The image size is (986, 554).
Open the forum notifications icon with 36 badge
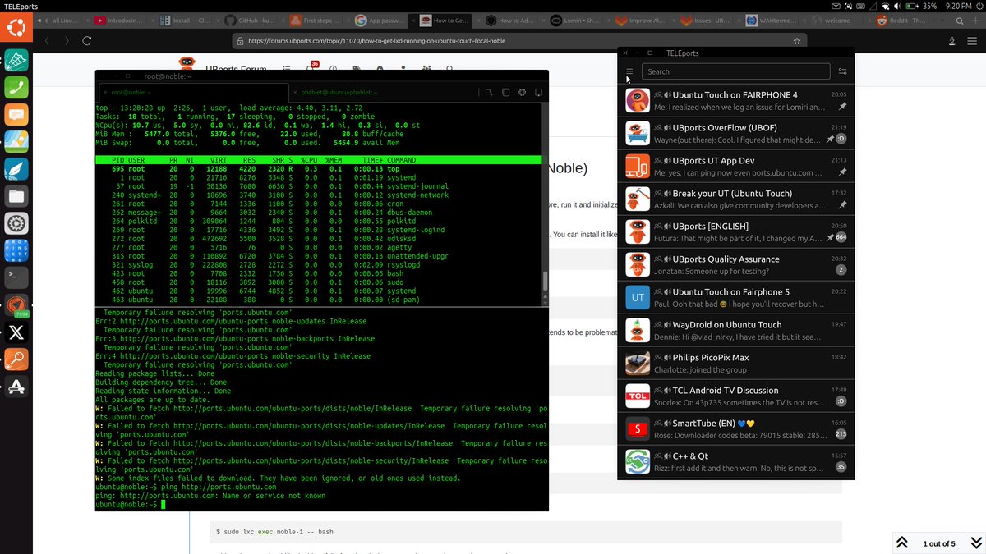[x=313, y=66]
